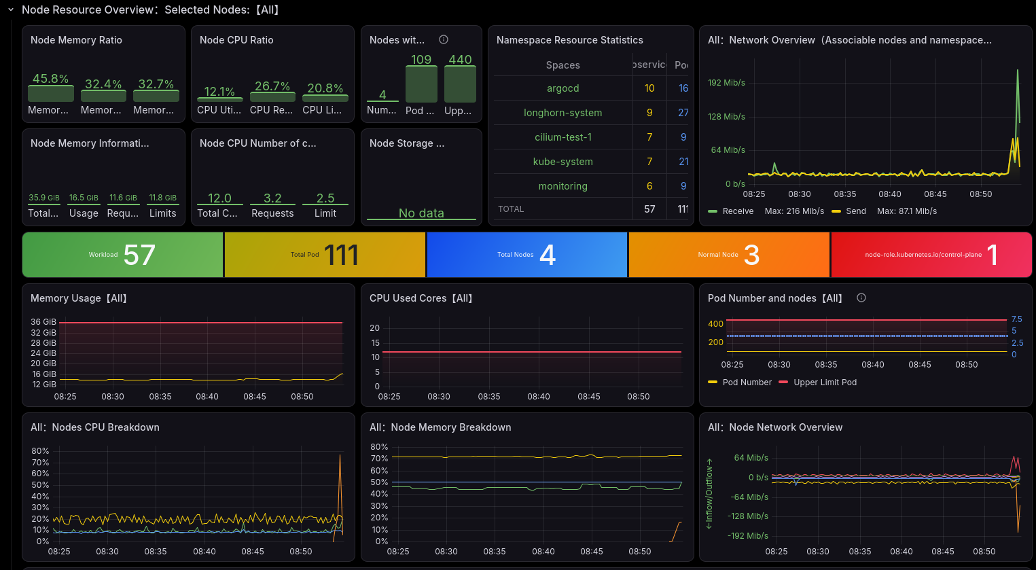1036x570 pixels.
Task: Sort table by Spaces column header
Action: click(563, 65)
